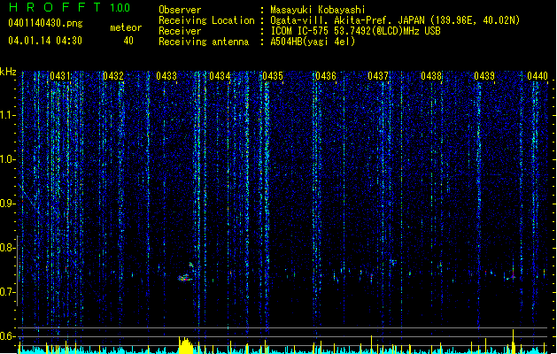Click the Receiver field label
Image resolution: width=557 pixels, height=354 pixels.
coord(180,31)
